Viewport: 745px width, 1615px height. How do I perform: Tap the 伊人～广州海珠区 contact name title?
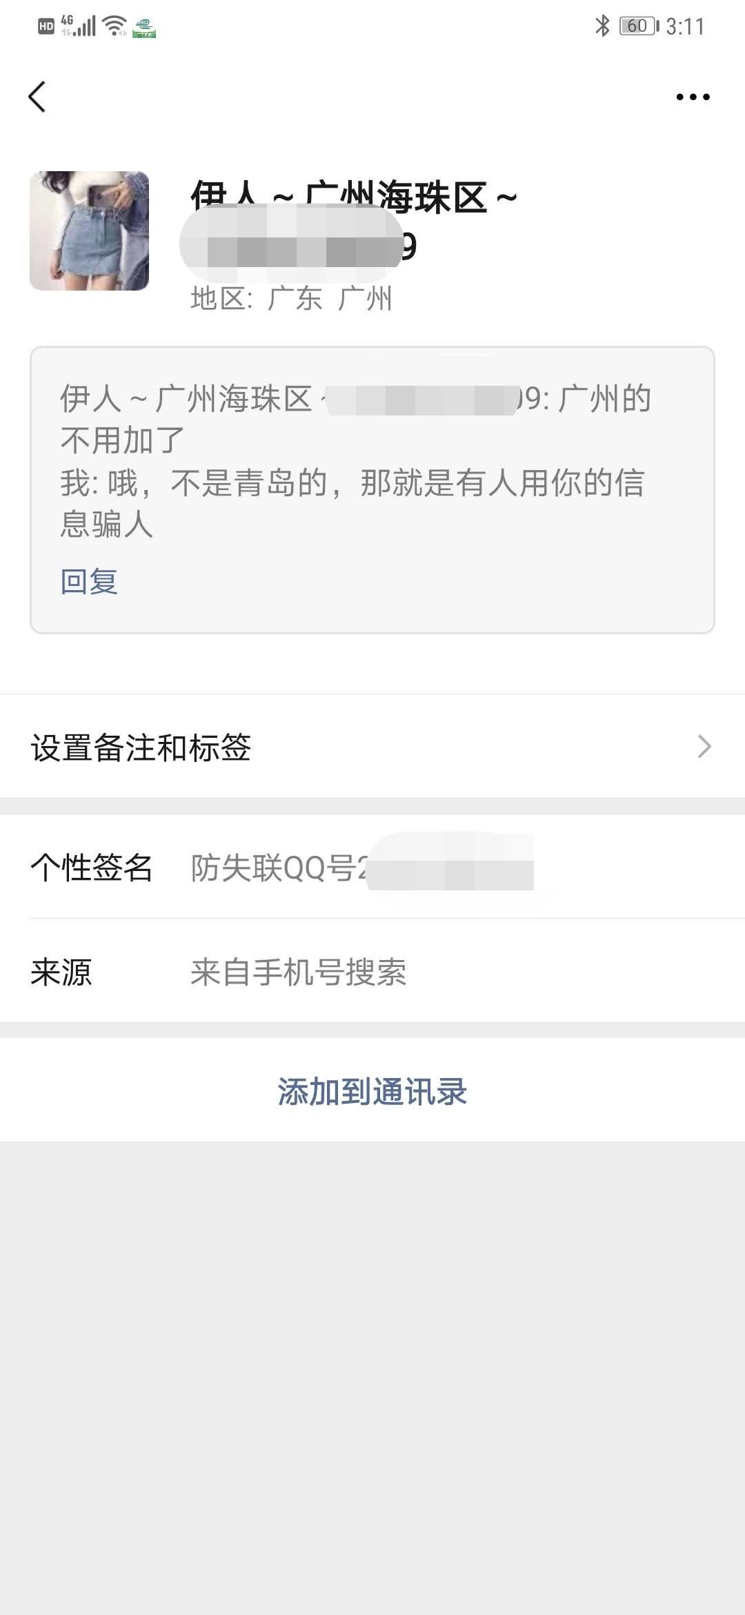(x=353, y=198)
